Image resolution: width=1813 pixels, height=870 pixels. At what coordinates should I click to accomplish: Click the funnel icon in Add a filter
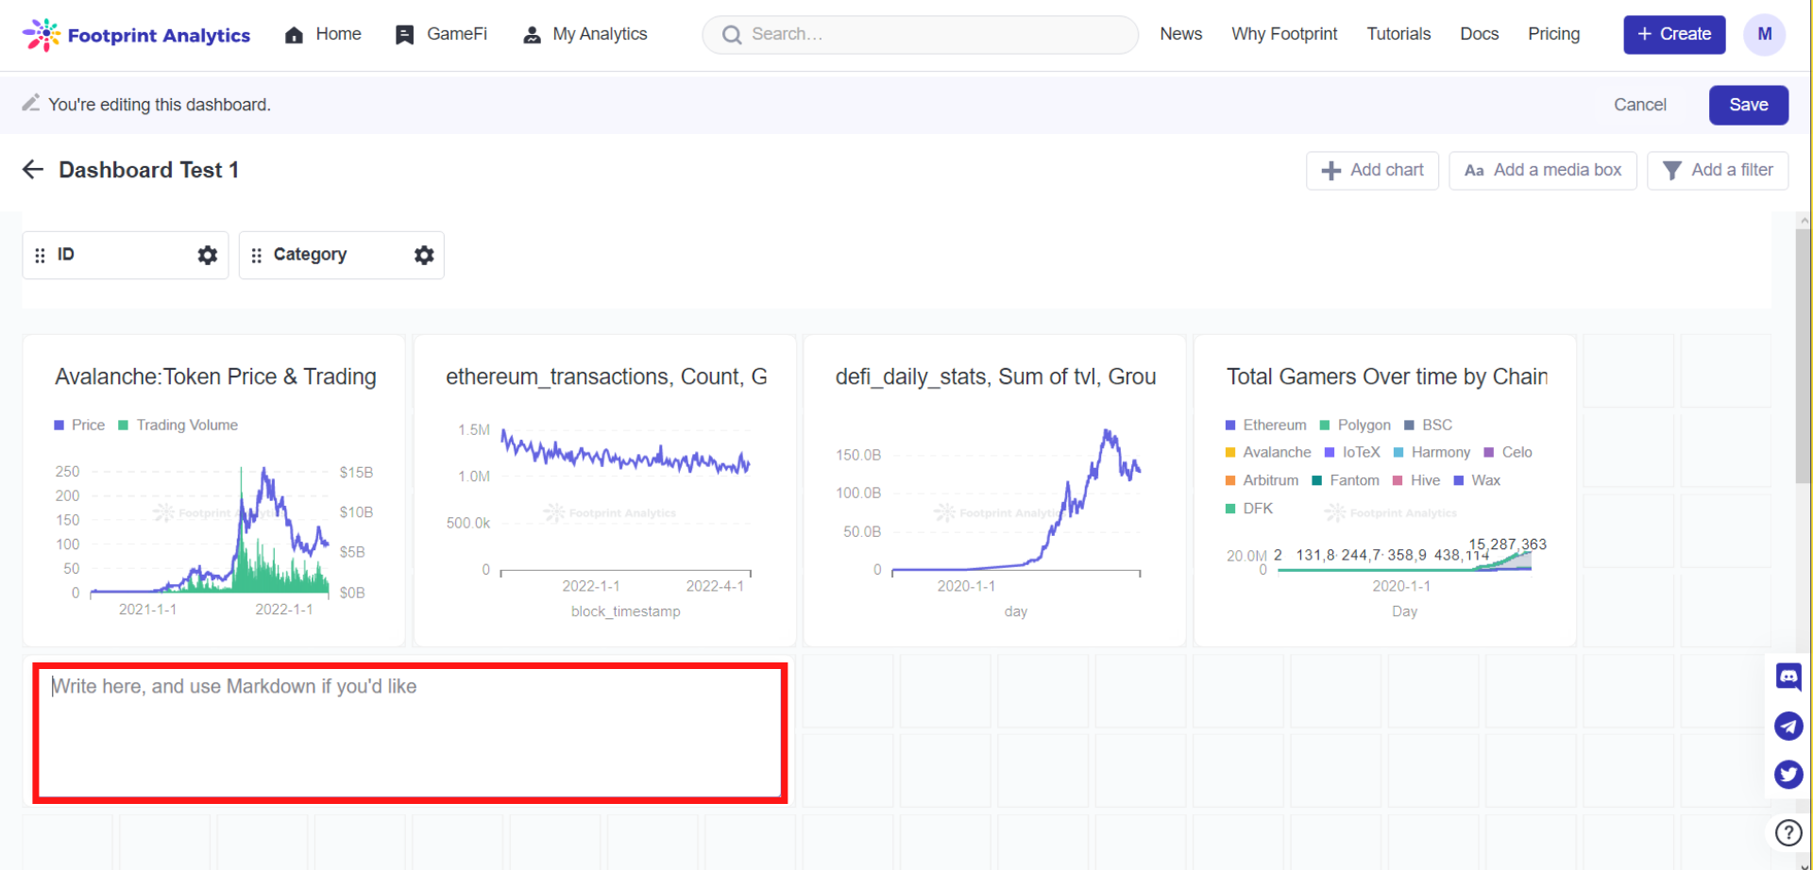(x=1671, y=171)
